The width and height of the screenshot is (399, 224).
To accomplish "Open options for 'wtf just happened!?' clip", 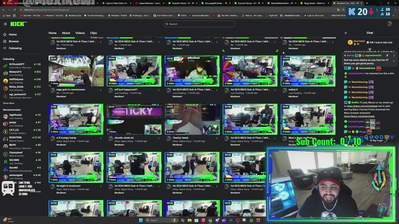I will pyautogui.click(x=159, y=90).
